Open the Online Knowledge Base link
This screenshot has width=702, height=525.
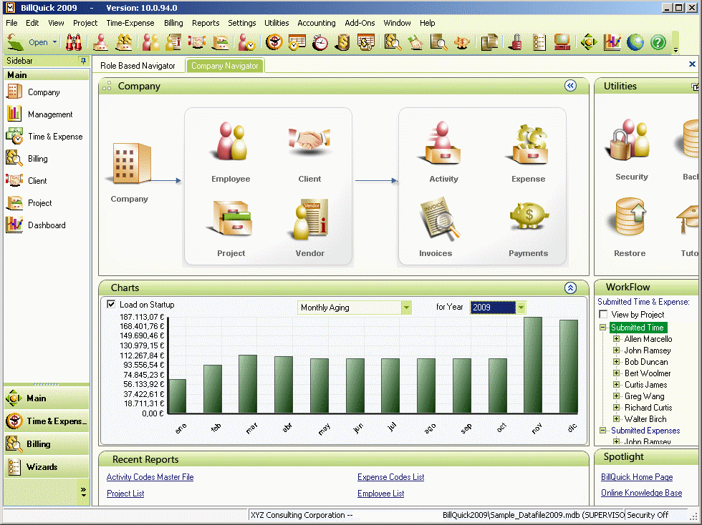tap(642, 493)
